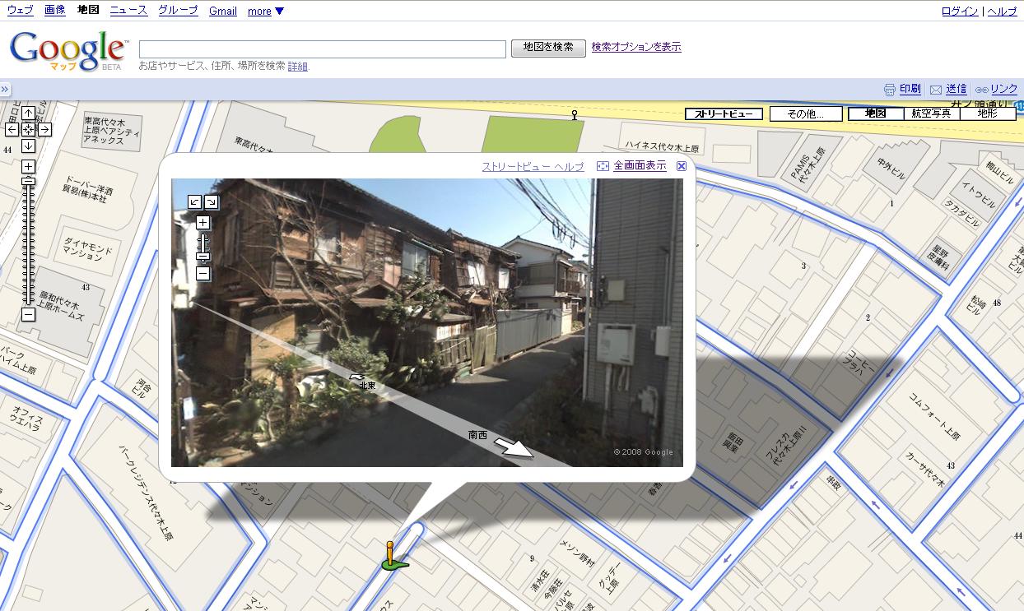This screenshot has width=1024, height=611.
Task: Click the パークレジデンス代々木上原 label
Action: pos(147,493)
